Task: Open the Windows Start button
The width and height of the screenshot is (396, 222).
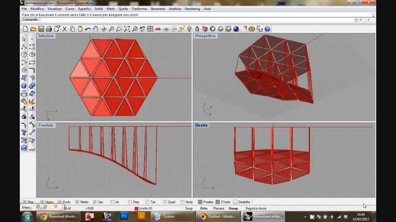Action: [x=27, y=216]
